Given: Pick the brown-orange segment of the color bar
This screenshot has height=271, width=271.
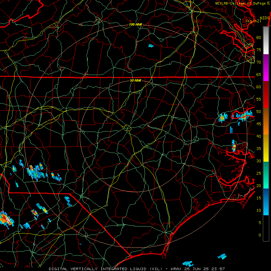Looking at the screenshot, I should point(266,121).
